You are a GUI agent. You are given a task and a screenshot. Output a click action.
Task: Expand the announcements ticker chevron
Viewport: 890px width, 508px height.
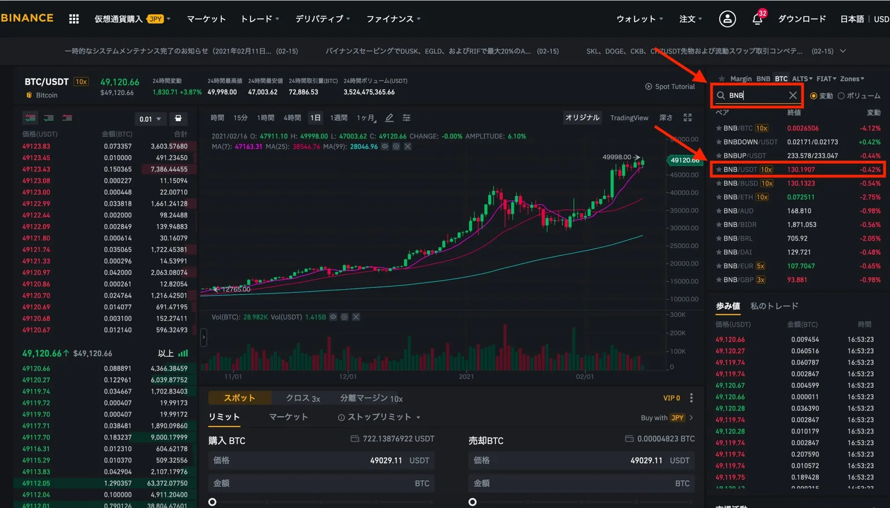843,51
